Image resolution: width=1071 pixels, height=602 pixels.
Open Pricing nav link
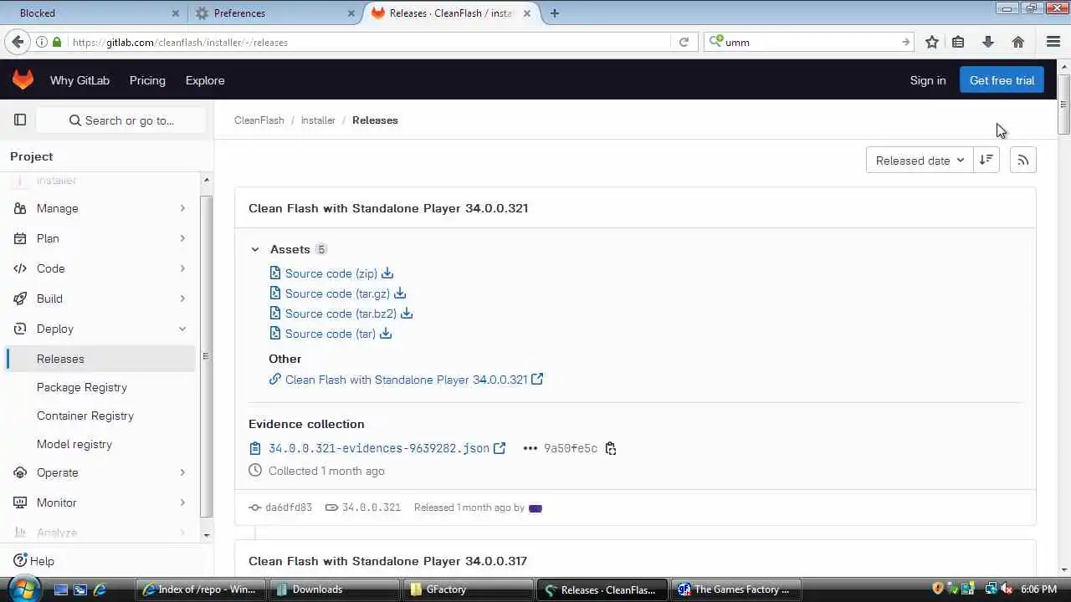[147, 80]
